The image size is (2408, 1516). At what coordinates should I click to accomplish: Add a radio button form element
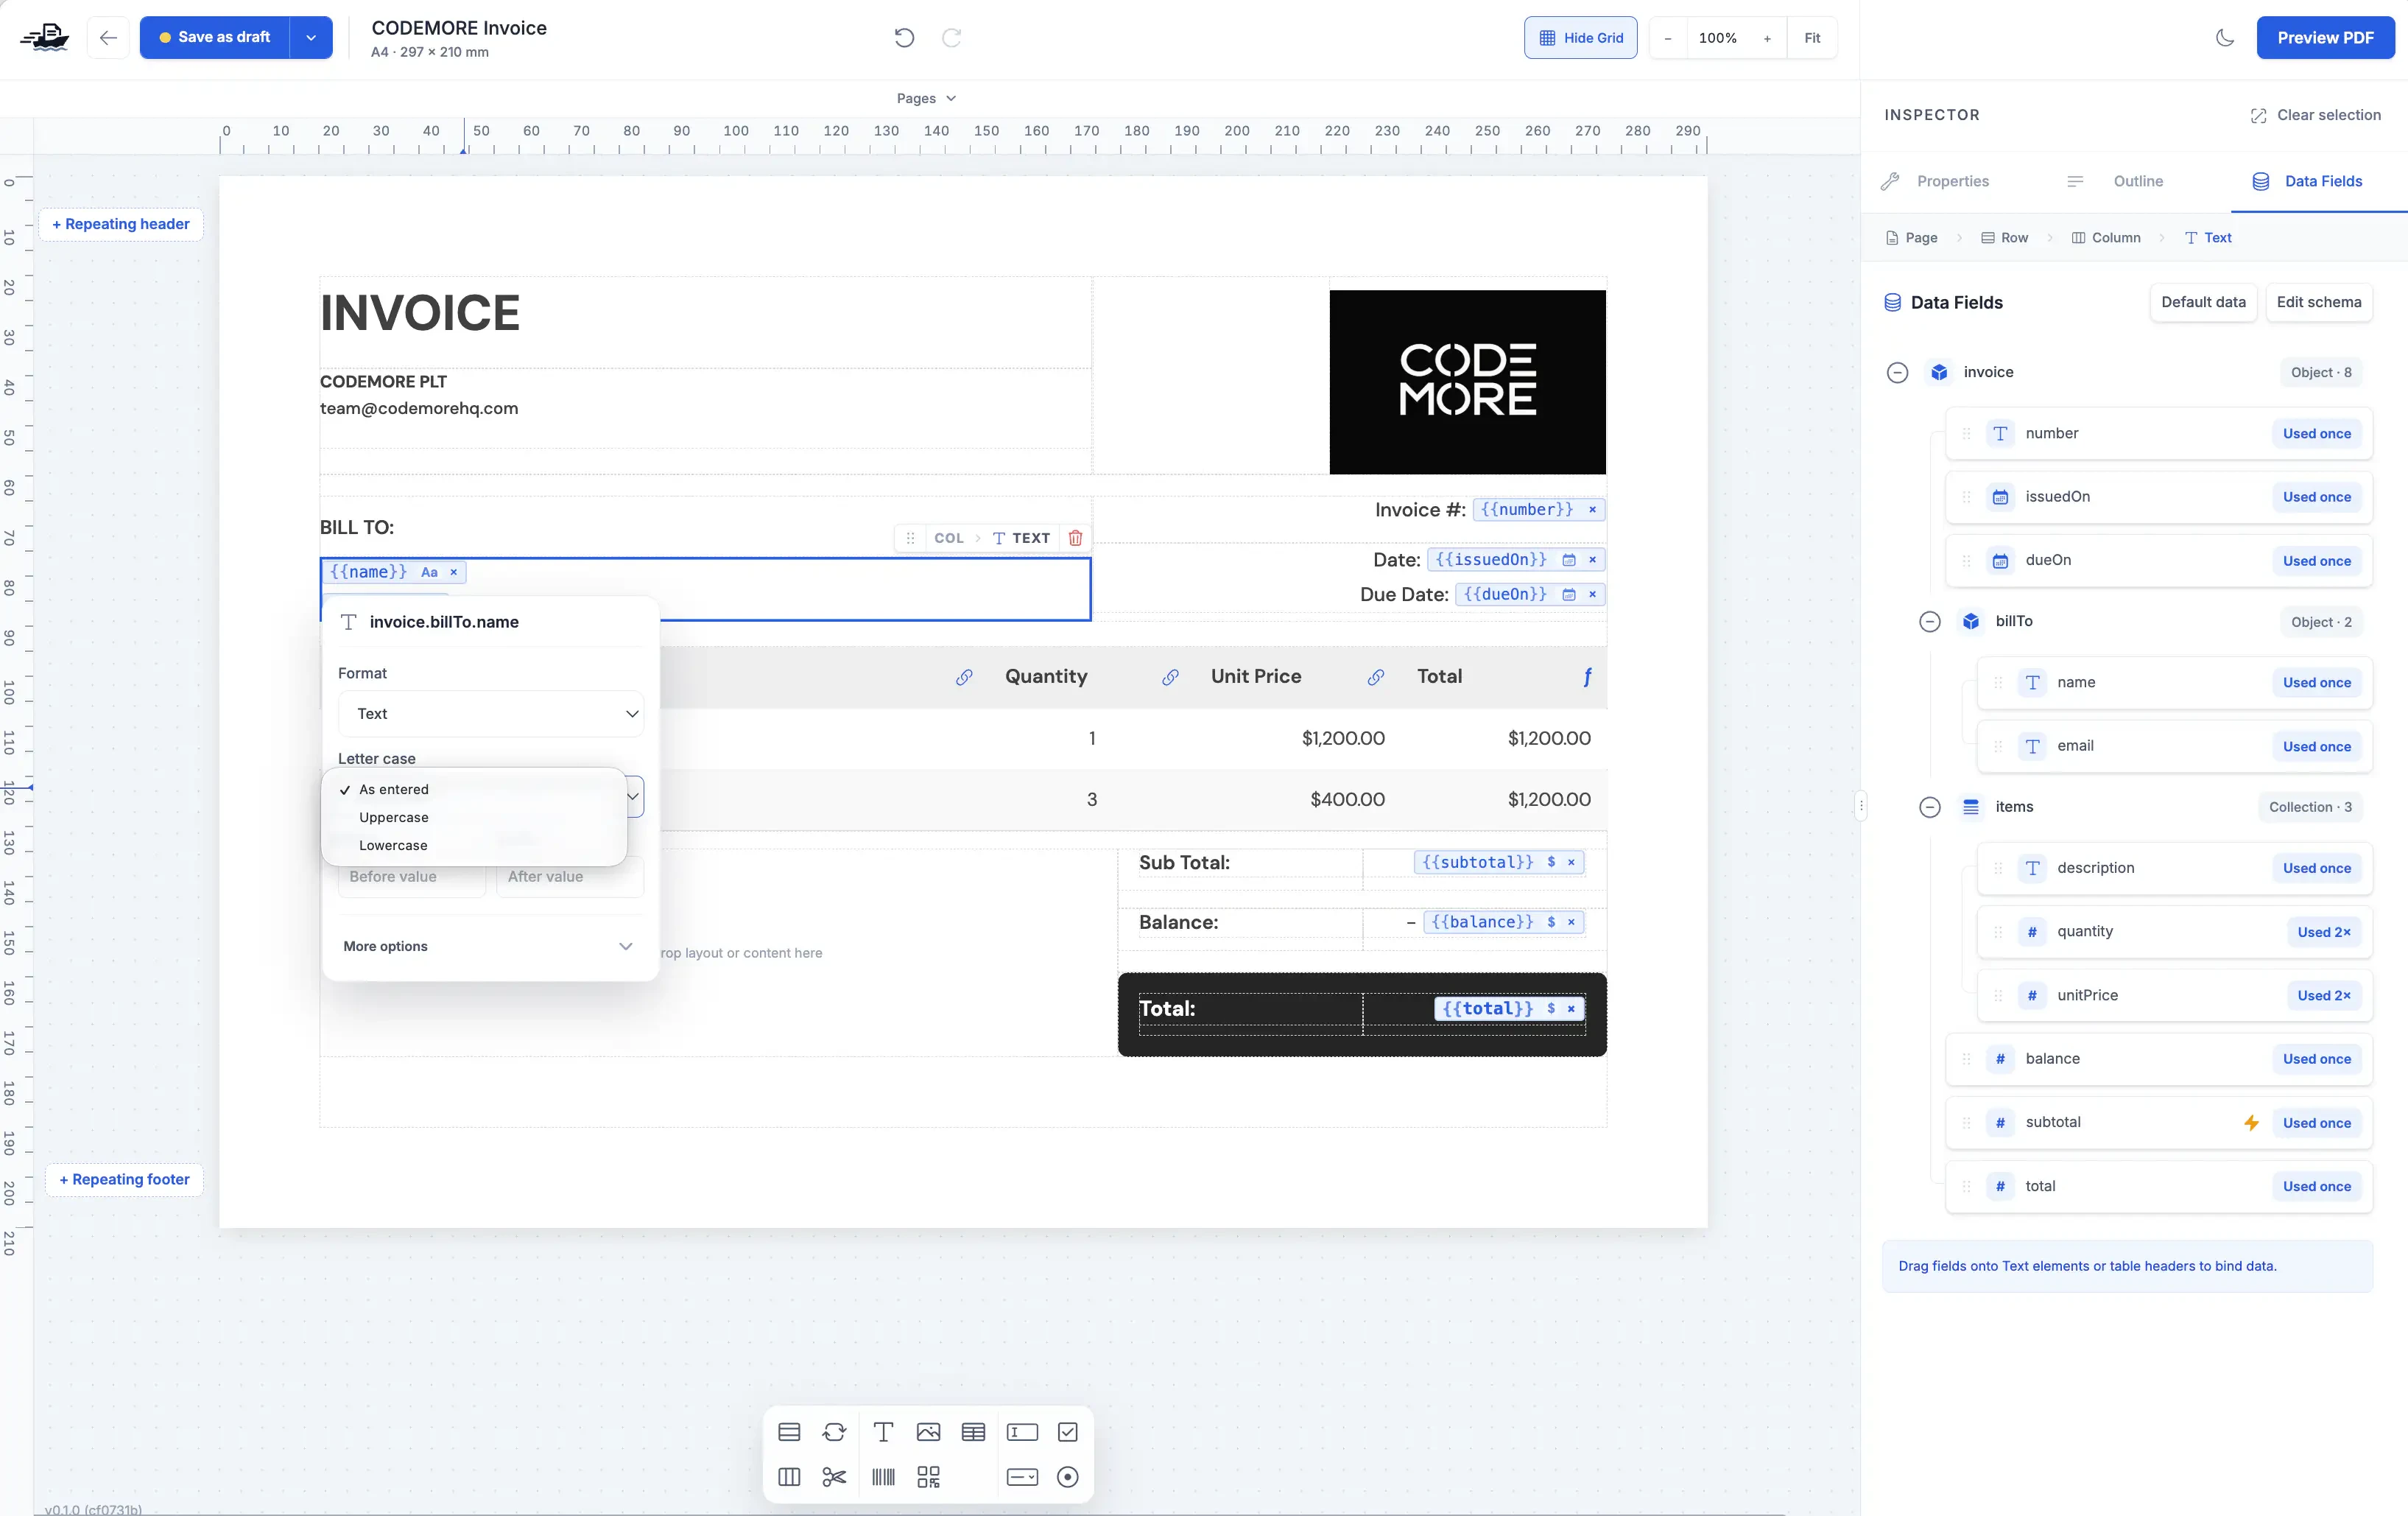click(x=1067, y=1477)
